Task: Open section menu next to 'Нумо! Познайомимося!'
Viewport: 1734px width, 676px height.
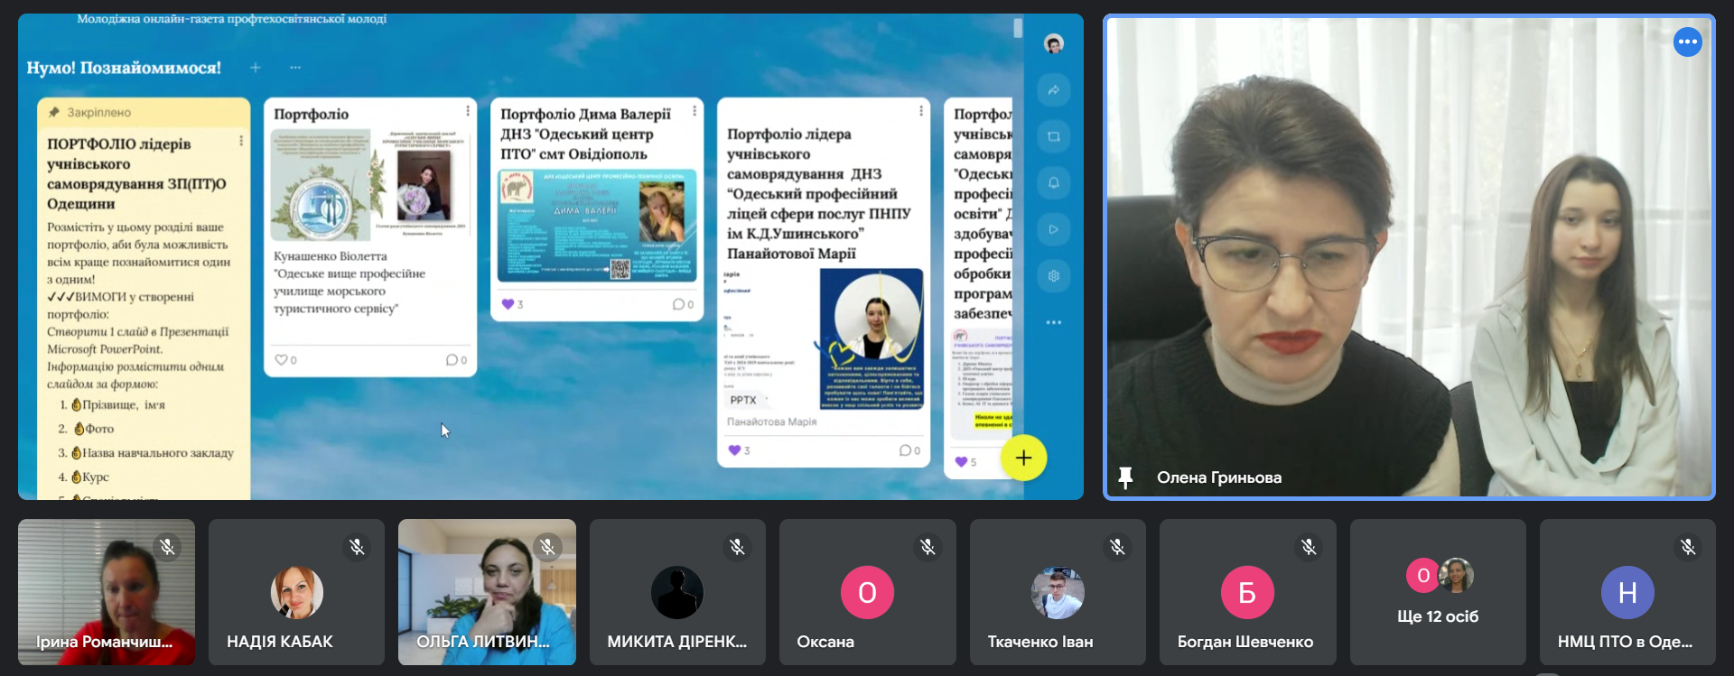Action: [295, 68]
